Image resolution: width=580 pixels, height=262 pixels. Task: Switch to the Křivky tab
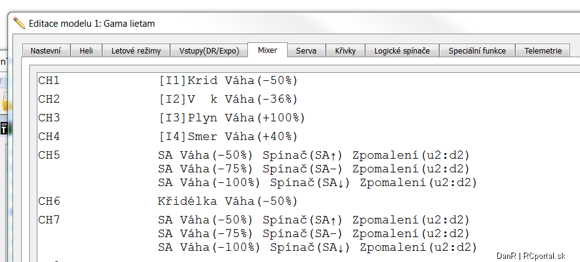345,50
